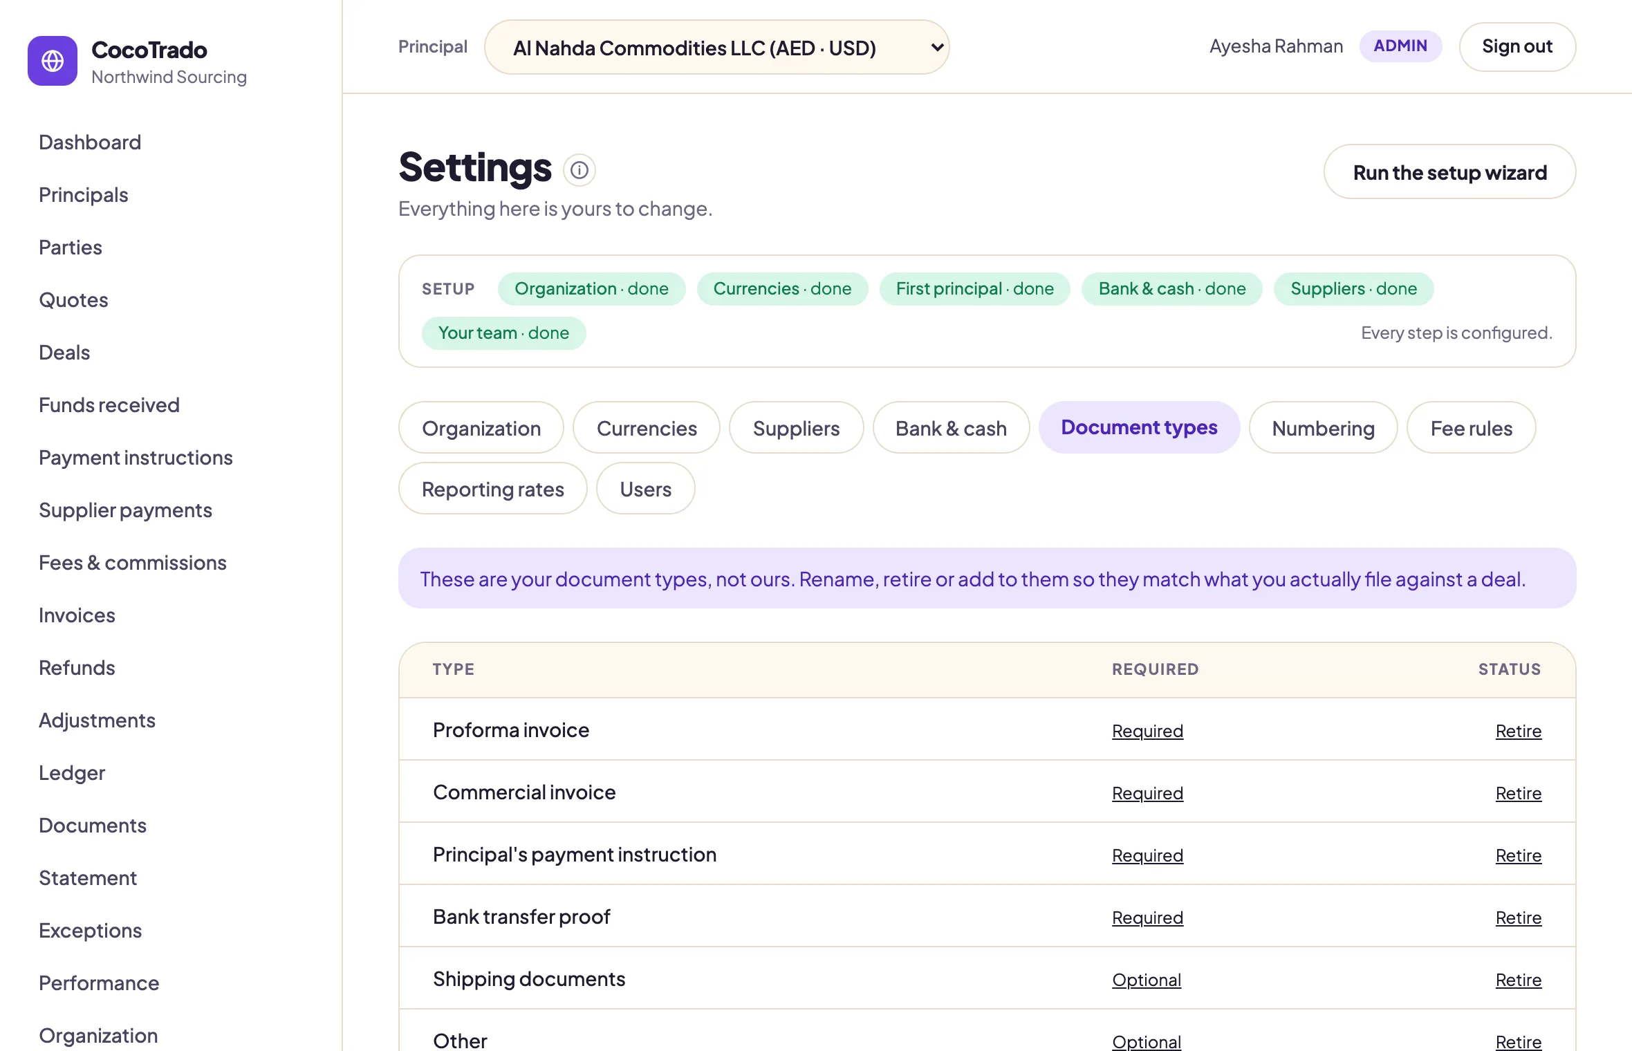Run the setup wizard

[1449, 172]
